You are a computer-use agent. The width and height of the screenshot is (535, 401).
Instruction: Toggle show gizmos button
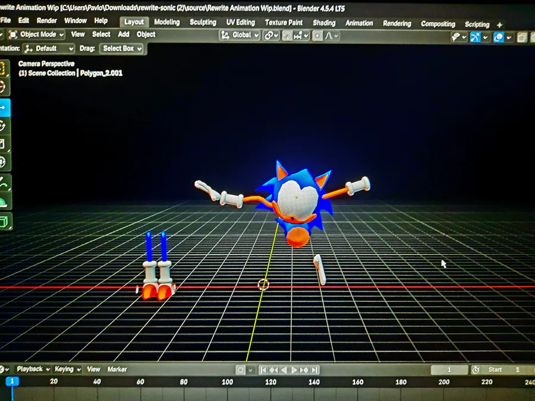point(476,37)
